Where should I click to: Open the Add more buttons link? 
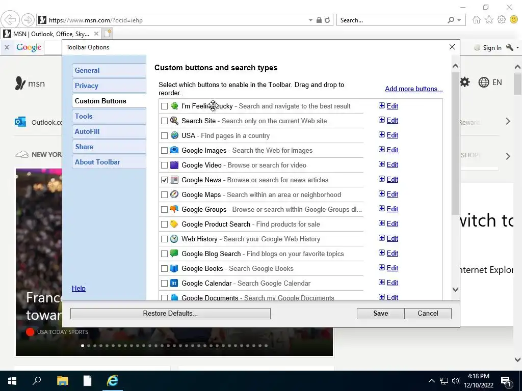414,89
